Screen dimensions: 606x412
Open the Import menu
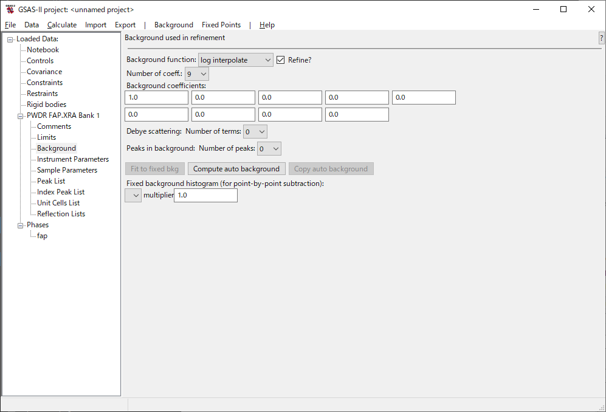coord(95,25)
